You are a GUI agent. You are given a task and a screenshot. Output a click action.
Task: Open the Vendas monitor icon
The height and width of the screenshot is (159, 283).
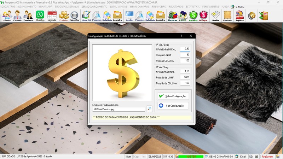[129, 16]
